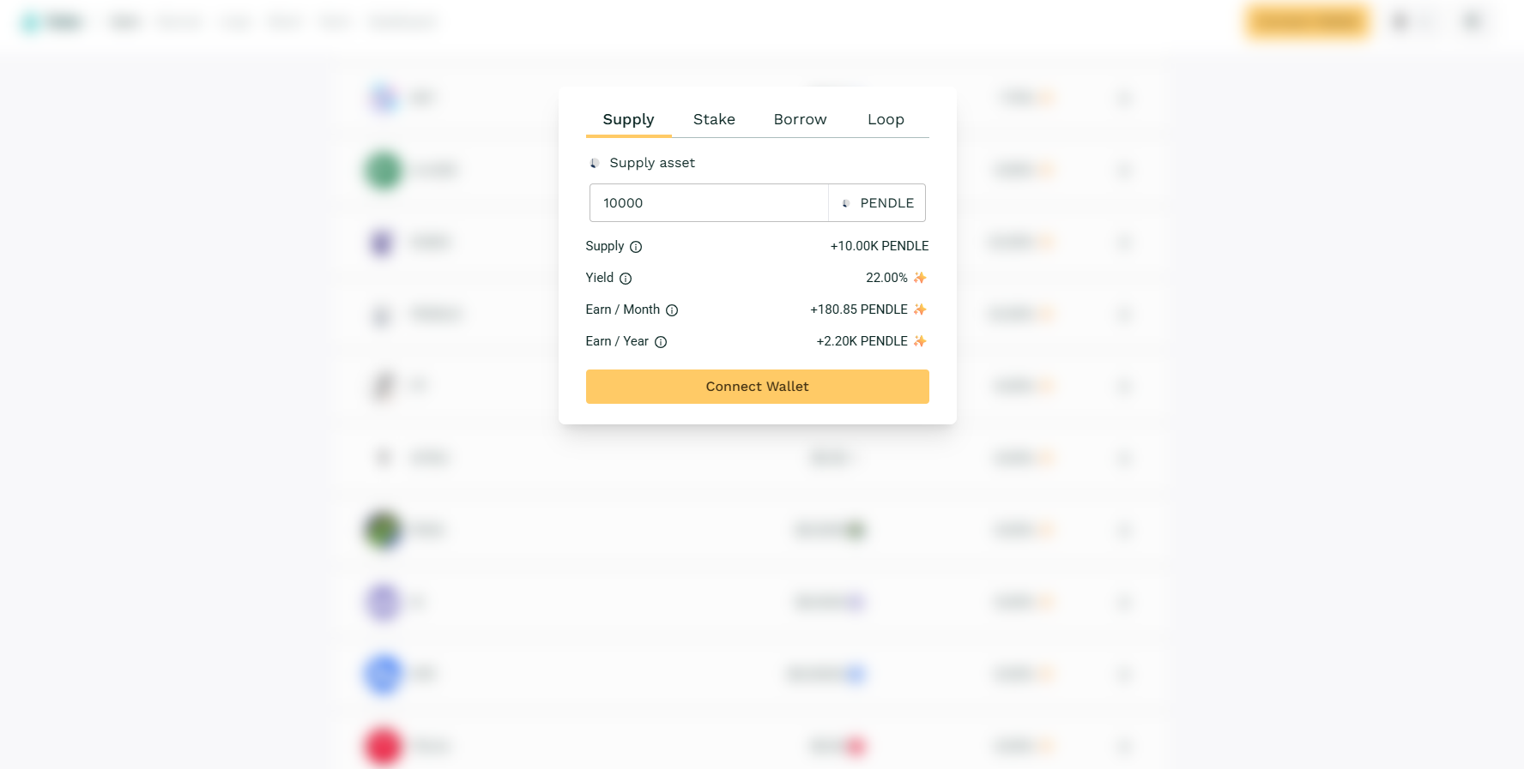Click the sparkle icon beside 22.00% yield
1524x769 pixels.
click(x=920, y=278)
